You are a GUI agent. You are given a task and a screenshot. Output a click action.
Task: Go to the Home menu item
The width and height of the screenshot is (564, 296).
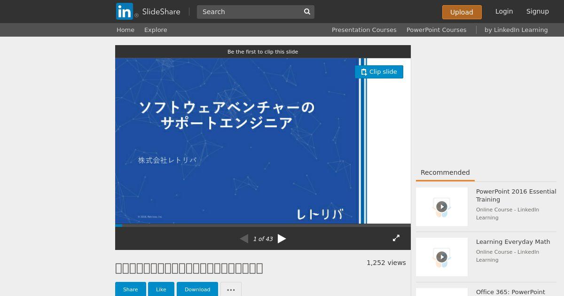[x=125, y=30]
